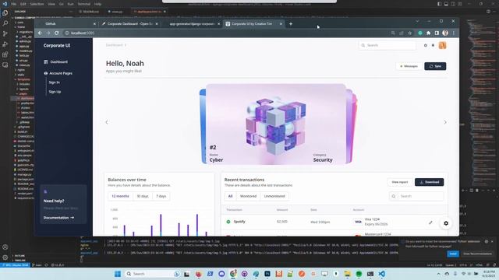Download the recent transactions
This screenshot has width=499, height=280.
(430, 182)
